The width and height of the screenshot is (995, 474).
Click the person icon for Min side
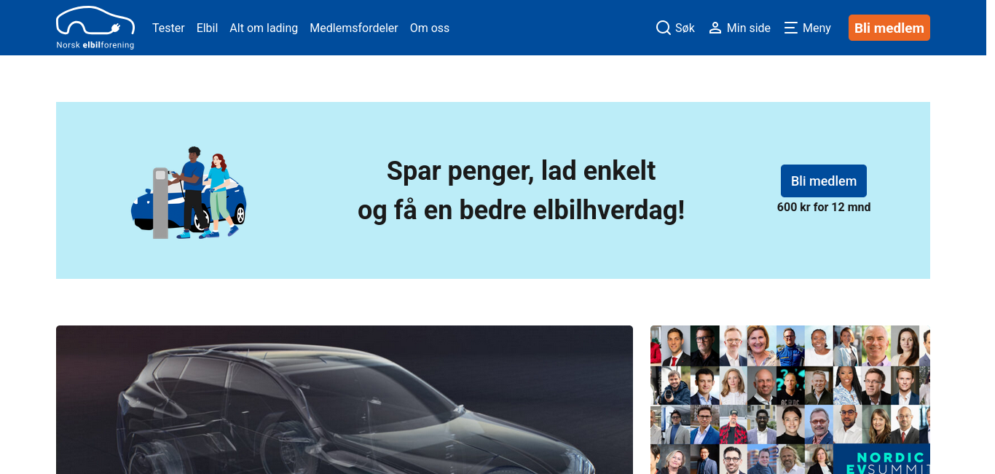coord(715,28)
